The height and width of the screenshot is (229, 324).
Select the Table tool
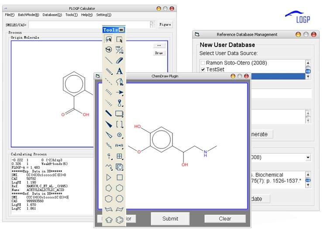click(x=120, y=156)
